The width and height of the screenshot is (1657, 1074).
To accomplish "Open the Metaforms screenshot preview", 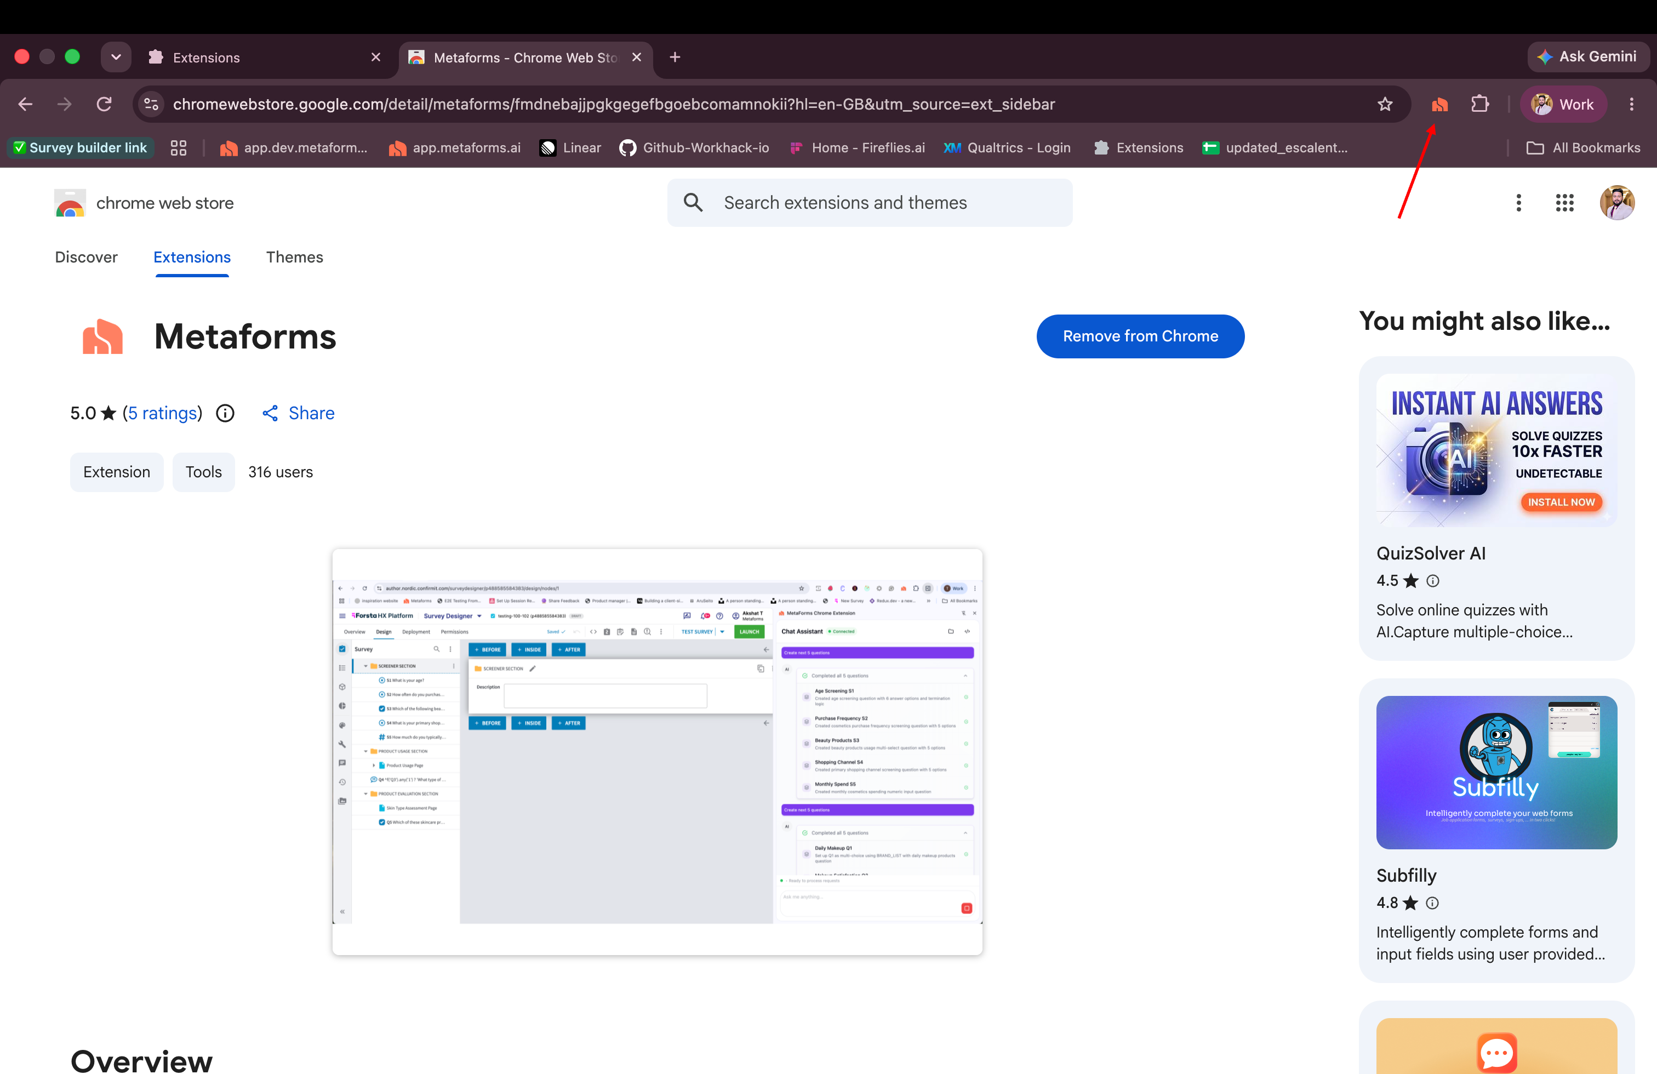I will click(657, 752).
